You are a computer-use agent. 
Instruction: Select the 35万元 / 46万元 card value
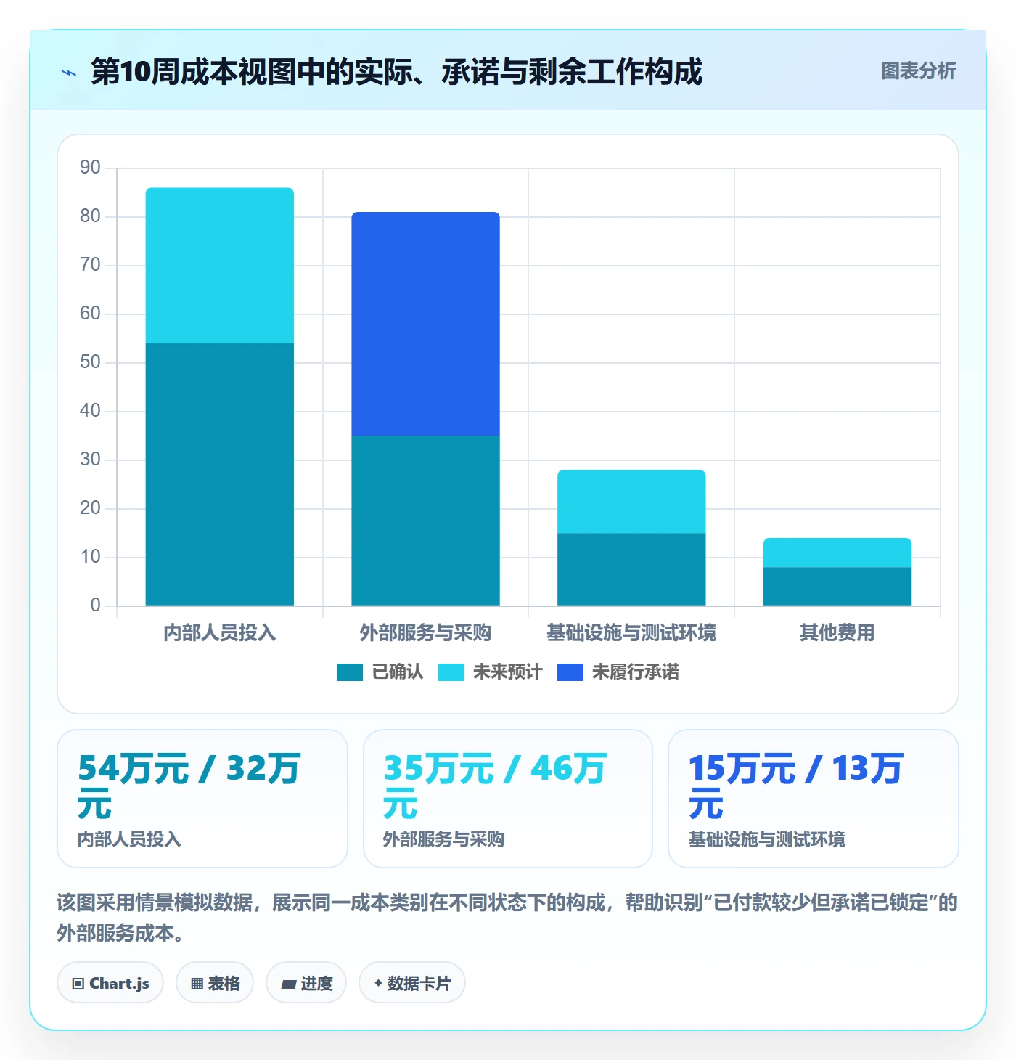(x=495, y=786)
